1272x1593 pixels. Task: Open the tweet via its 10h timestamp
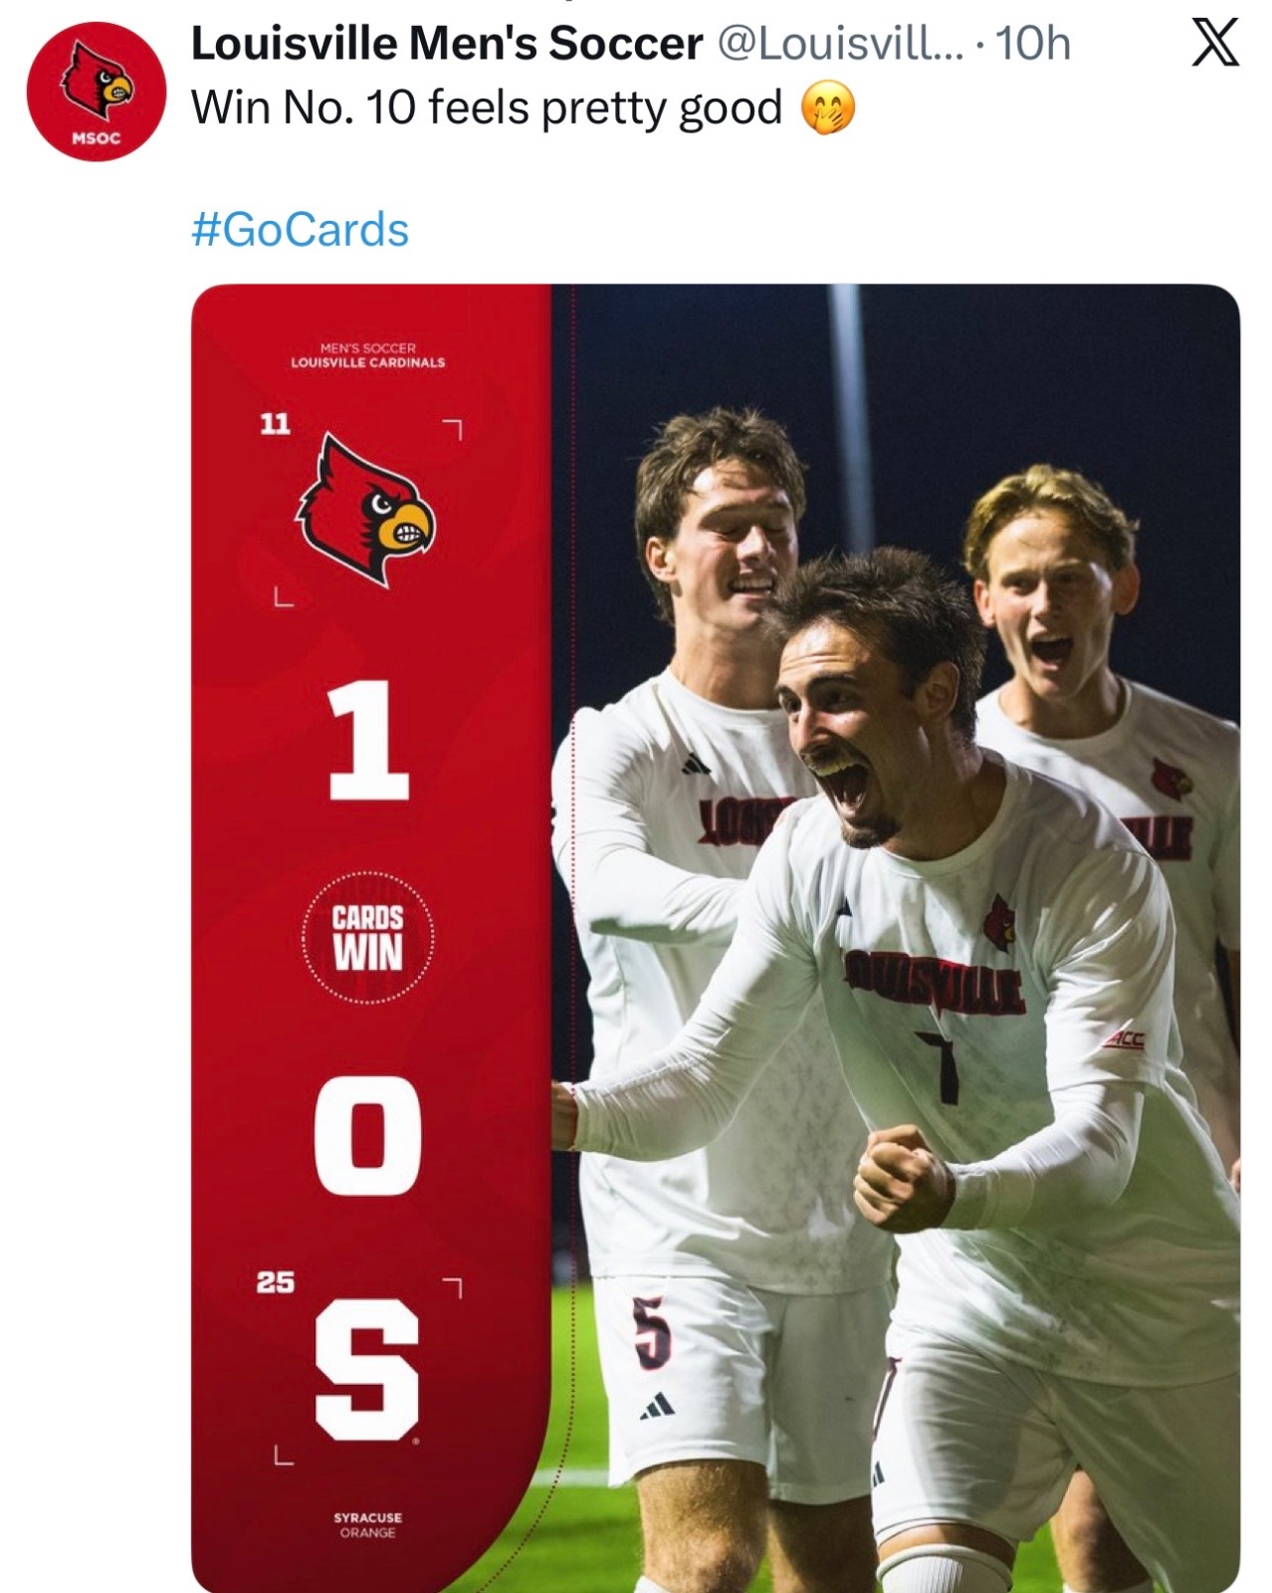pos(1033,44)
